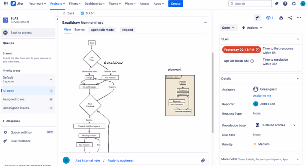This screenshot has height=166, width=306.
Task: Open the Your work menu
Action: point(37,3)
